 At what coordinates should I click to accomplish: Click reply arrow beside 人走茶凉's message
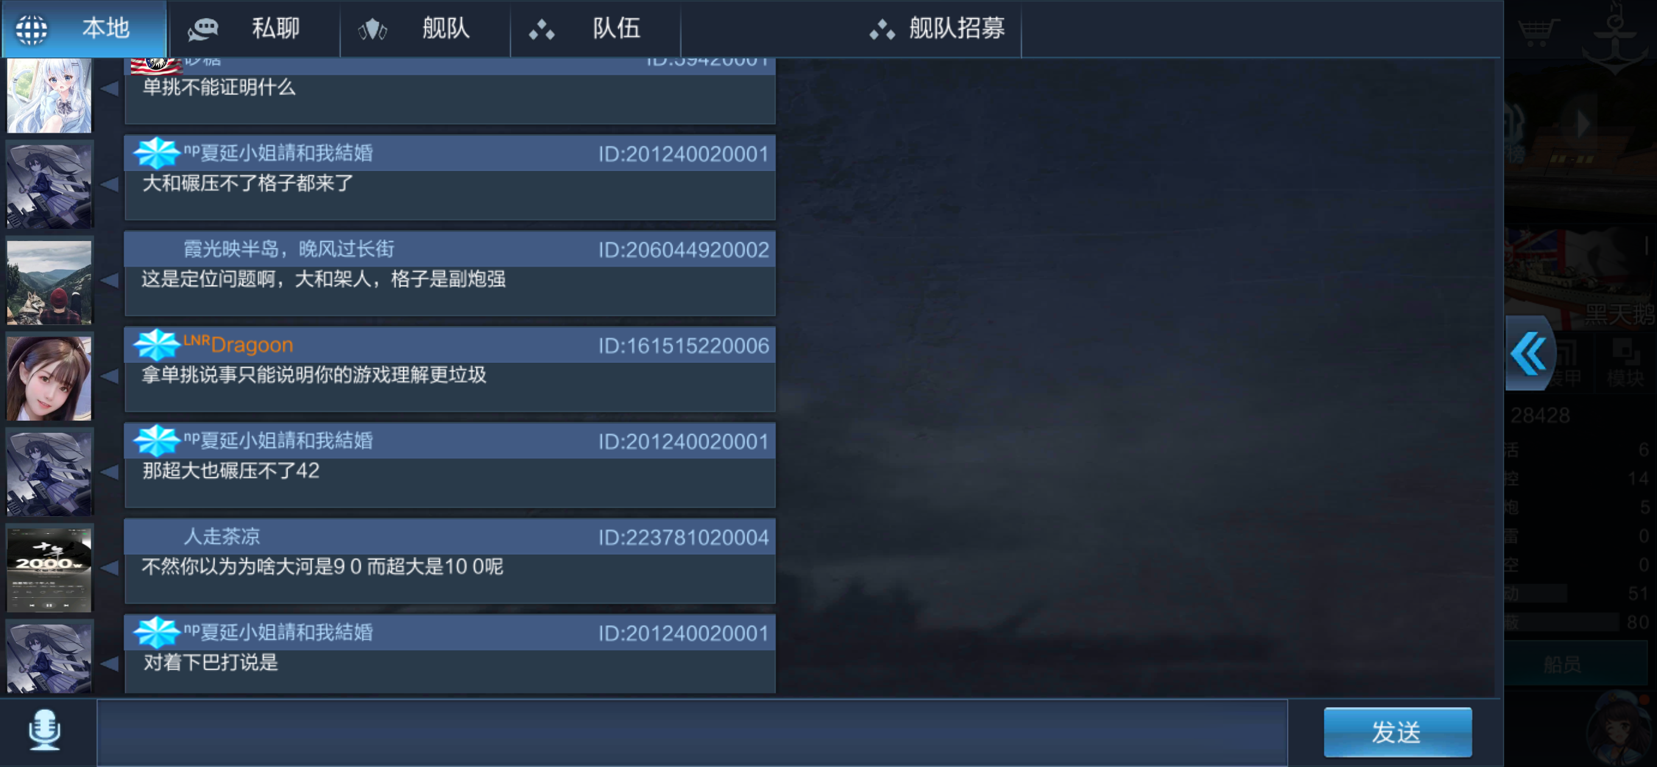click(x=110, y=568)
